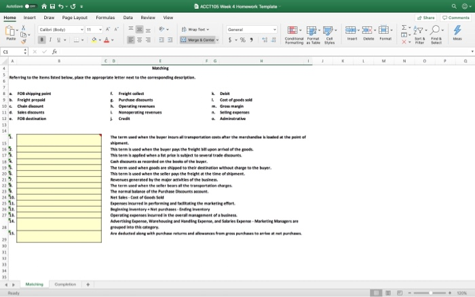Decrease indent of cell contents
This screenshot has height=297, width=475.
pyautogui.click(x=161, y=39)
